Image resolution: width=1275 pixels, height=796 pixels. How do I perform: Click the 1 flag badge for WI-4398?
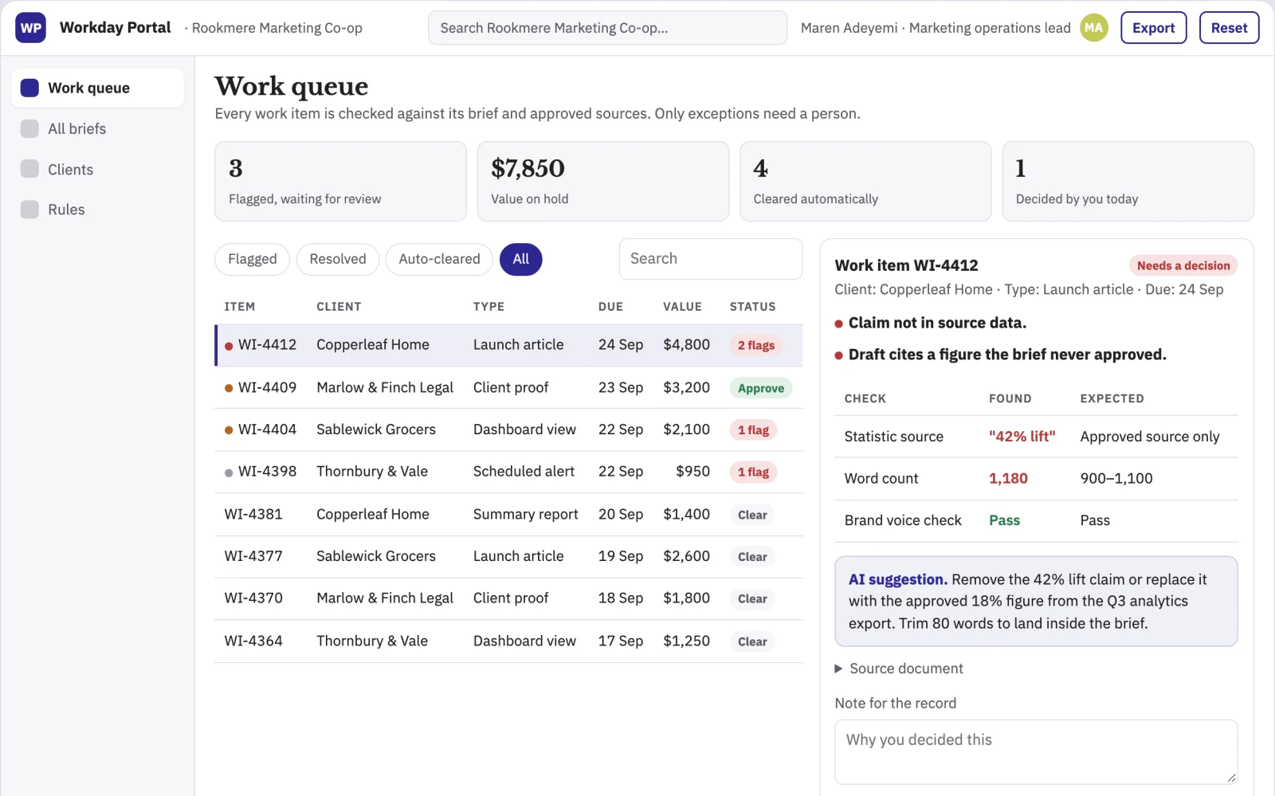[753, 473]
